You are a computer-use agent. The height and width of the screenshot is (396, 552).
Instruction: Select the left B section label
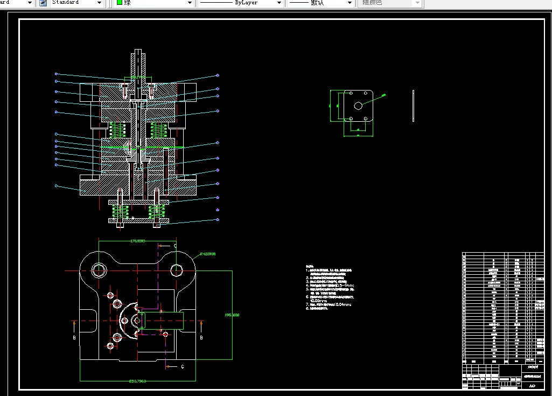pyautogui.click(x=74, y=337)
